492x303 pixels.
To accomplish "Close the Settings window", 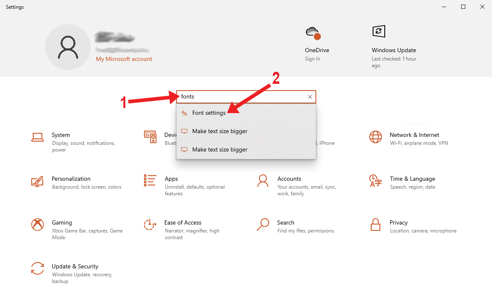I will pos(482,7).
